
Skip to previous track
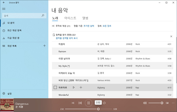tap(80, 103)
